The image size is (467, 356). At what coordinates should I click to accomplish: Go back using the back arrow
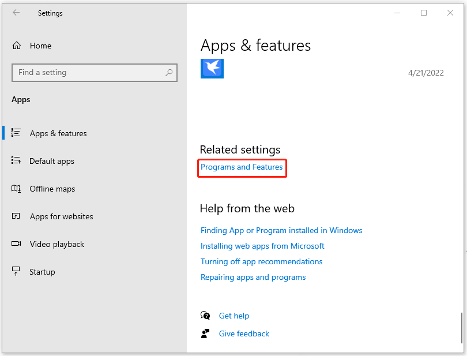16,13
